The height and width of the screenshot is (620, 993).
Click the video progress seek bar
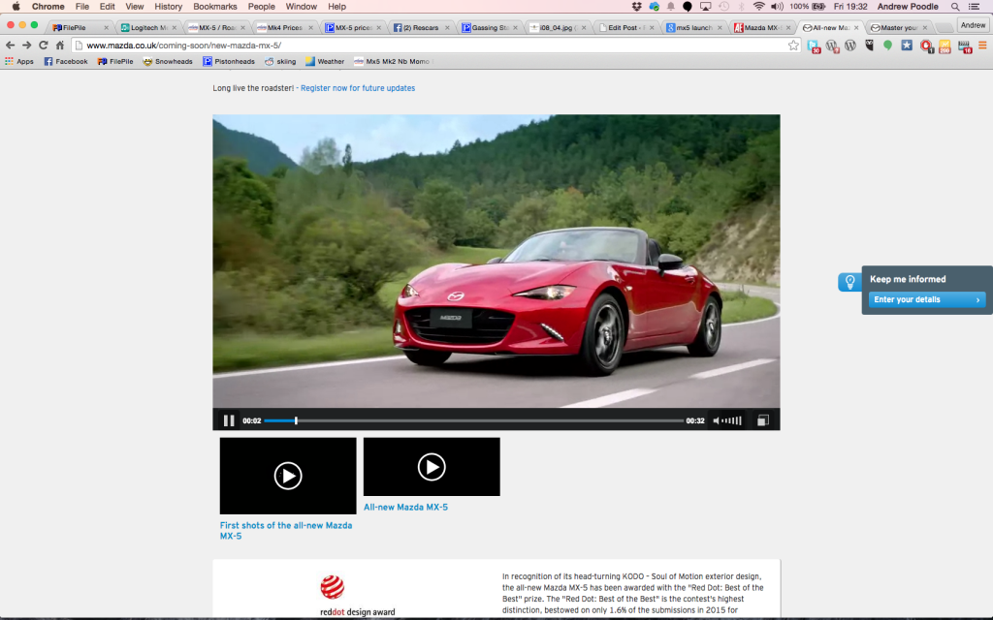point(473,420)
